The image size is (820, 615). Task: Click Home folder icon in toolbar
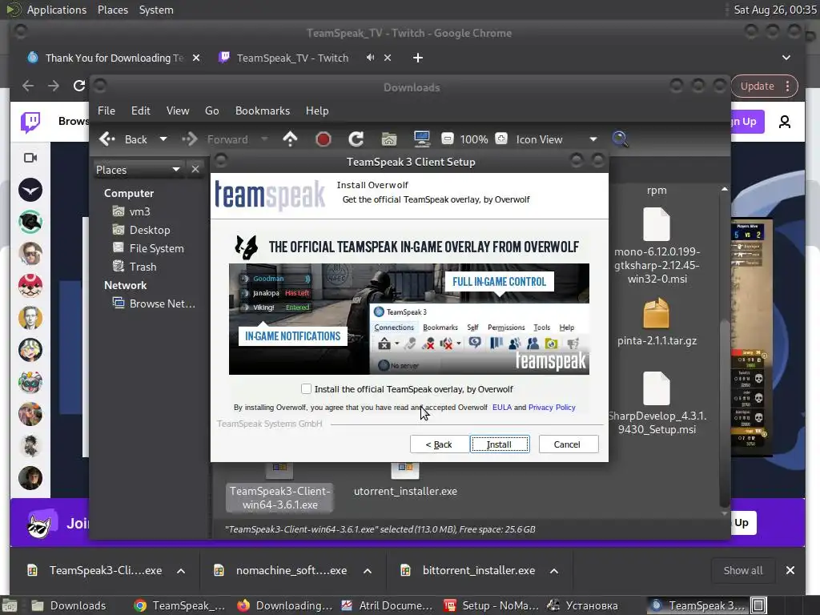tap(388, 139)
